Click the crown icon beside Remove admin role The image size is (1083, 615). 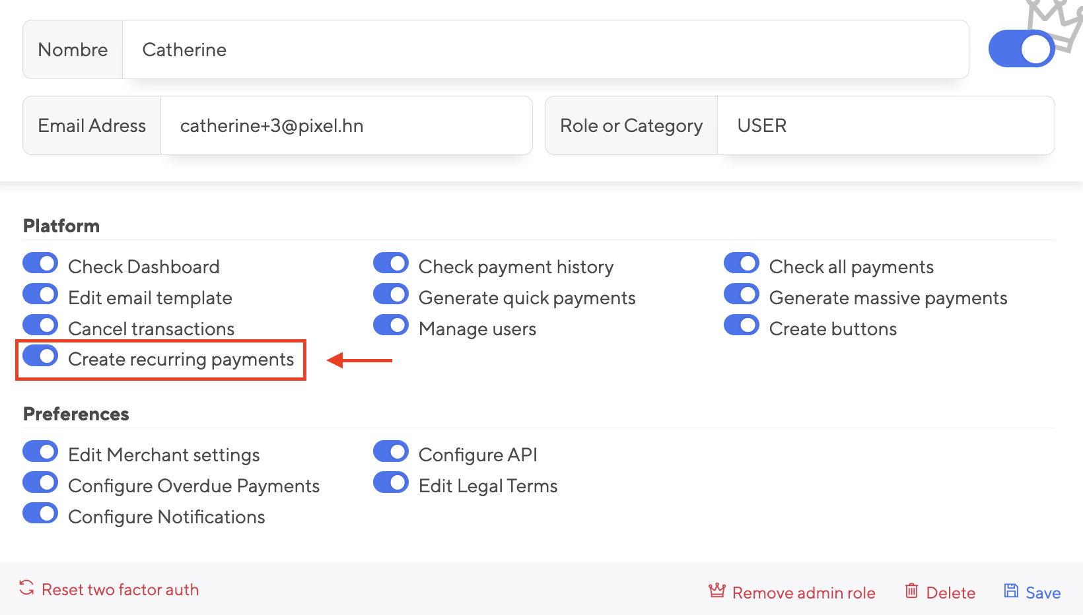click(x=716, y=591)
